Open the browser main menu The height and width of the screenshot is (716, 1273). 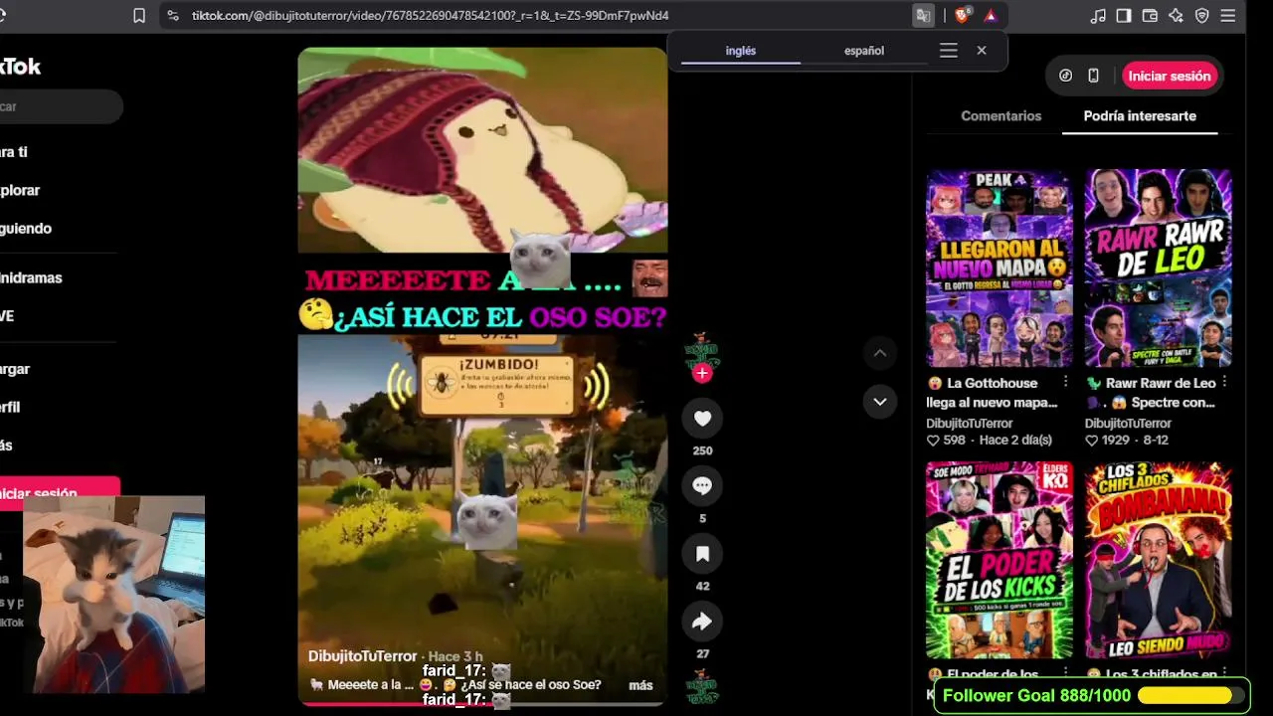coord(1228,16)
